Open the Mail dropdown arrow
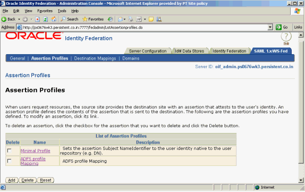Viewport: 305px width, 192px height. (124, 19)
